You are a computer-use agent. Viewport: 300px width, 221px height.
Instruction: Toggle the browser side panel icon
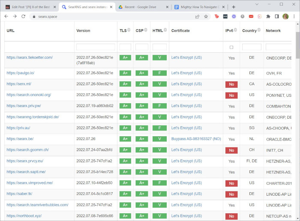click(277, 17)
